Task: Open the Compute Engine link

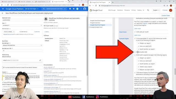Action: [124, 38]
